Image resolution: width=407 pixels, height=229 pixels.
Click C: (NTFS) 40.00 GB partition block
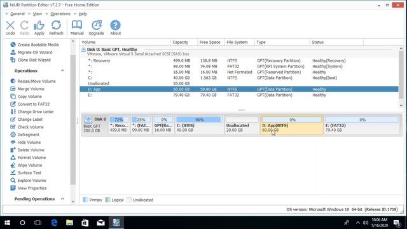click(199, 125)
